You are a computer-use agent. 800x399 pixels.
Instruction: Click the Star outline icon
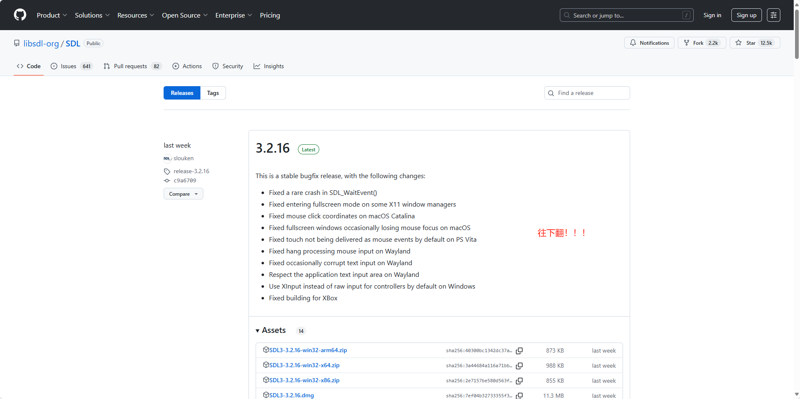(x=738, y=43)
